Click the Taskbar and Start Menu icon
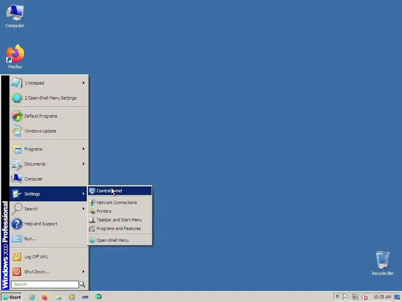This screenshot has height=302, width=402. tap(92, 220)
